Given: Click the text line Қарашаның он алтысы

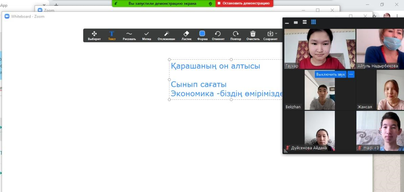Looking at the screenshot, I should [215, 66].
